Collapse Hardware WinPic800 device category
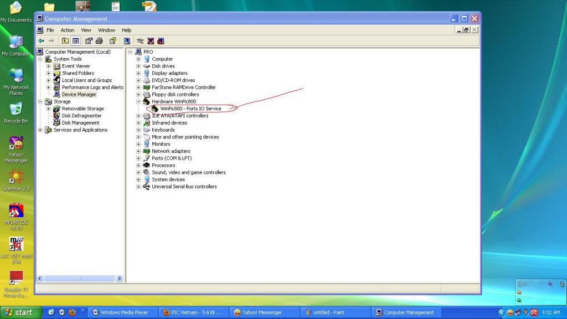Viewport: 567px width, 319px height. (x=138, y=102)
